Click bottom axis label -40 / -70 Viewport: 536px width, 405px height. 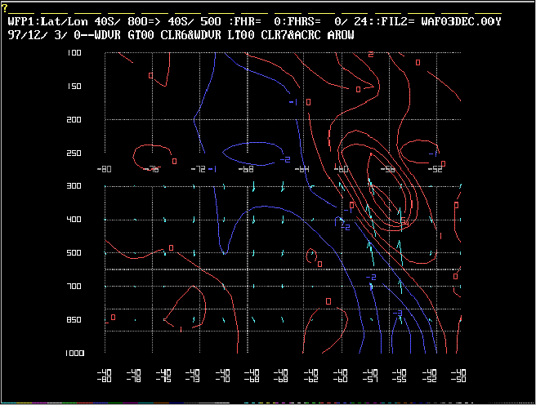(222, 376)
